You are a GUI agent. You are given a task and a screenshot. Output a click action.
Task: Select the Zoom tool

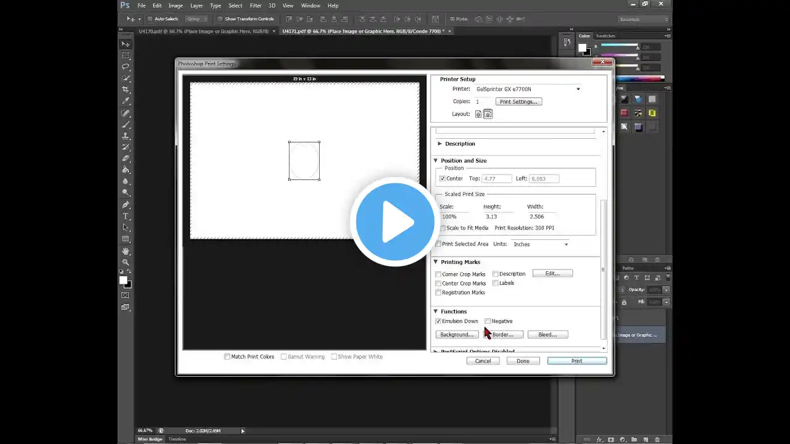pos(126,263)
